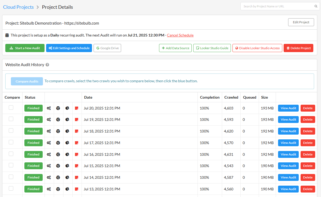This screenshot has width=321, height=197.
Task: Open pie chart icon for Jul 19 audit
Action: (67, 120)
